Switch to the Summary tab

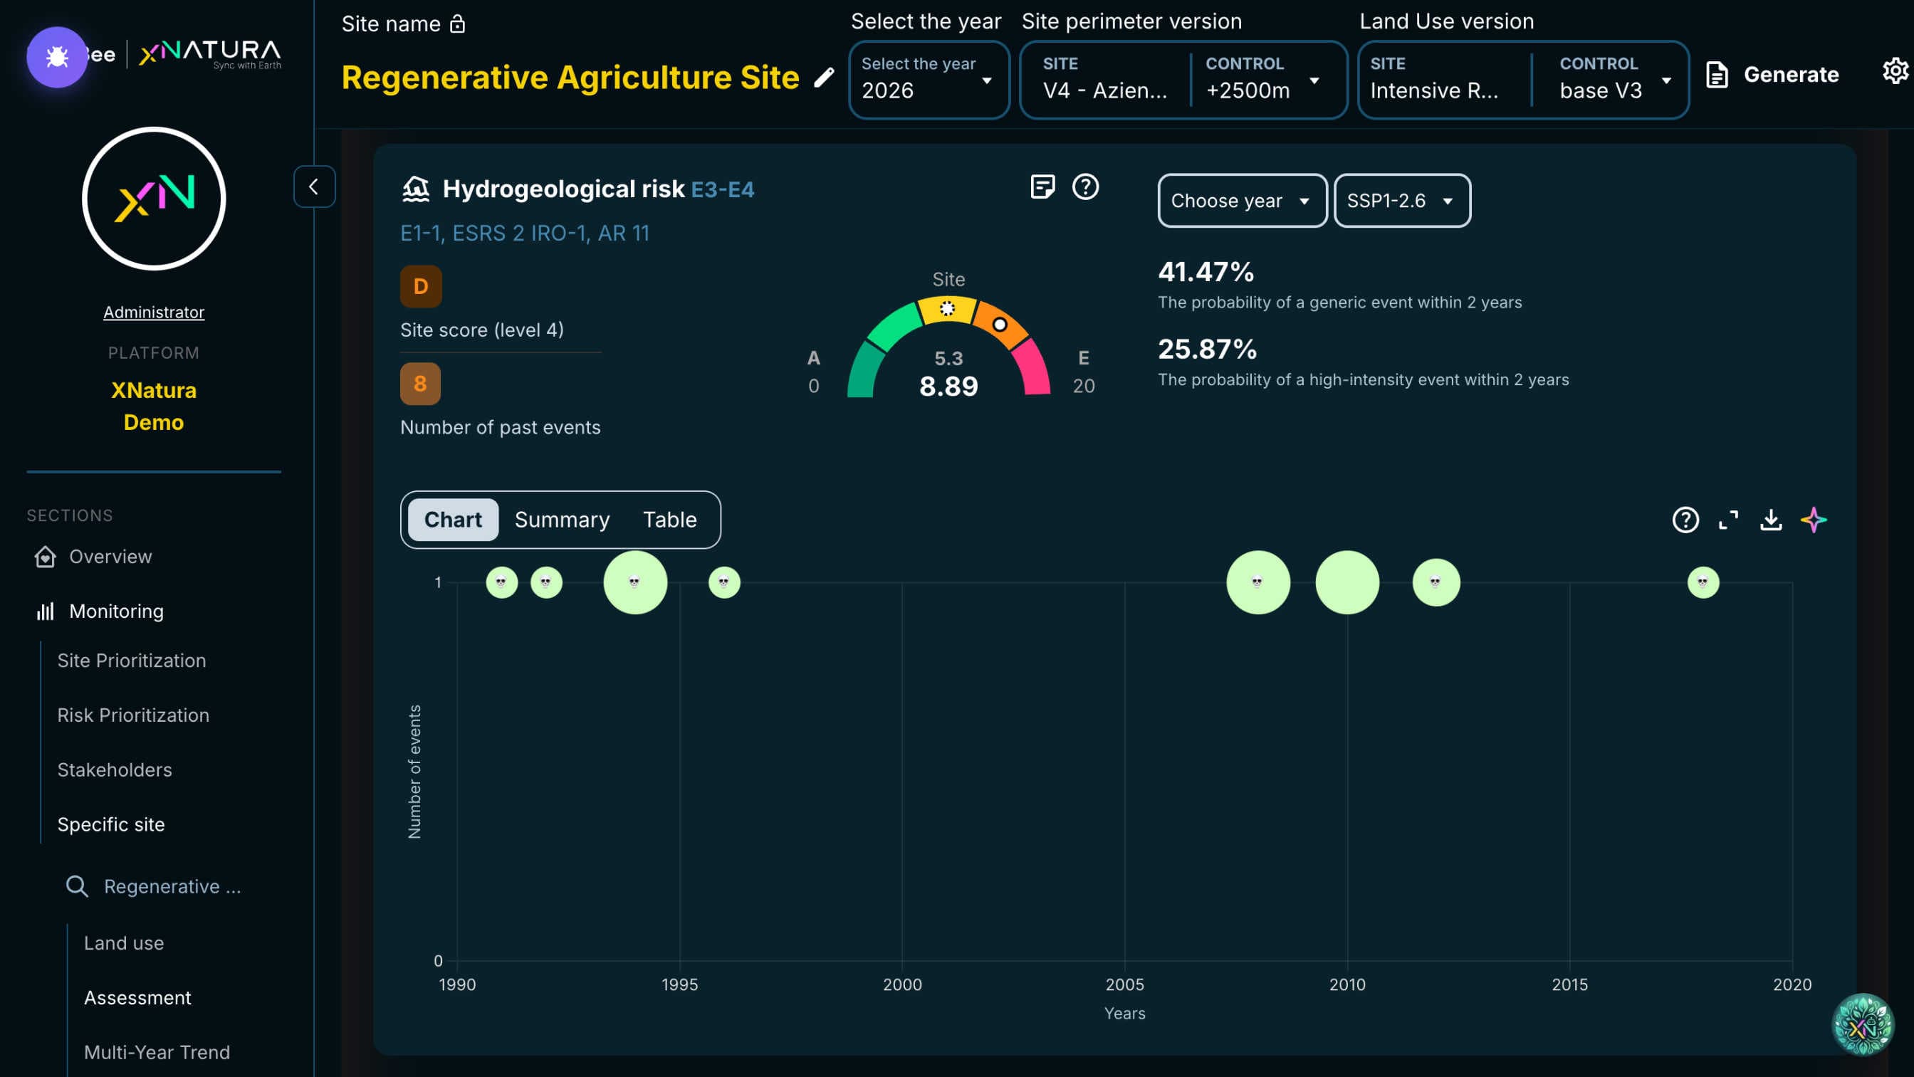pyautogui.click(x=562, y=519)
